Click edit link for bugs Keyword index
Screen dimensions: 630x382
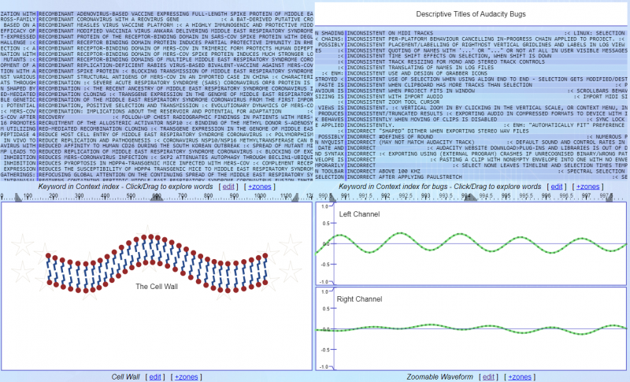click(x=556, y=186)
